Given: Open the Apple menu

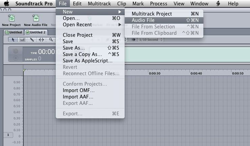Looking at the screenshot, I should pos(7,3).
